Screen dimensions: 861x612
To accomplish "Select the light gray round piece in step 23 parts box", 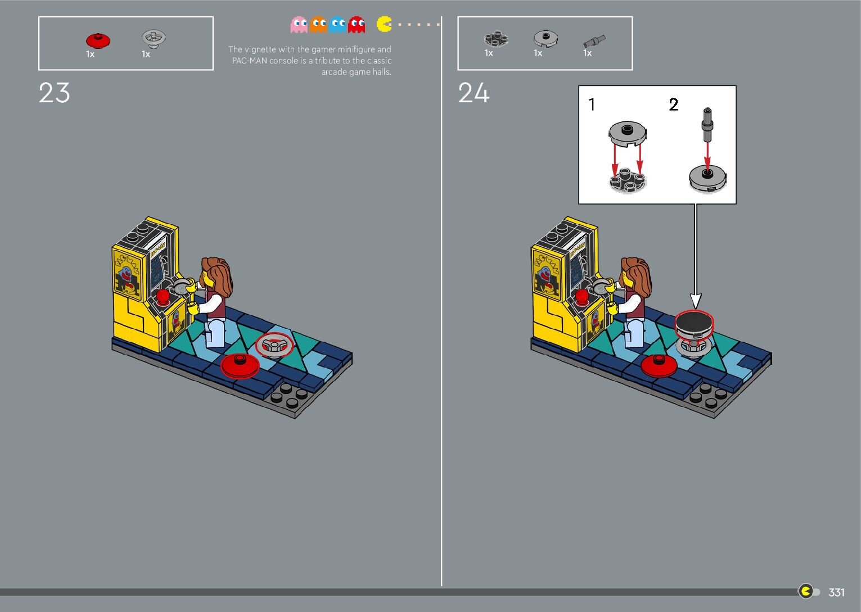I will 154,38.
